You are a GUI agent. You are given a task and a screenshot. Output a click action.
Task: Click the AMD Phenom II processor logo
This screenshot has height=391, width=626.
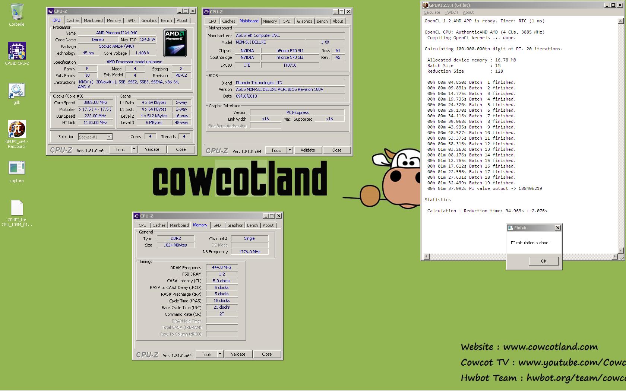tap(175, 43)
